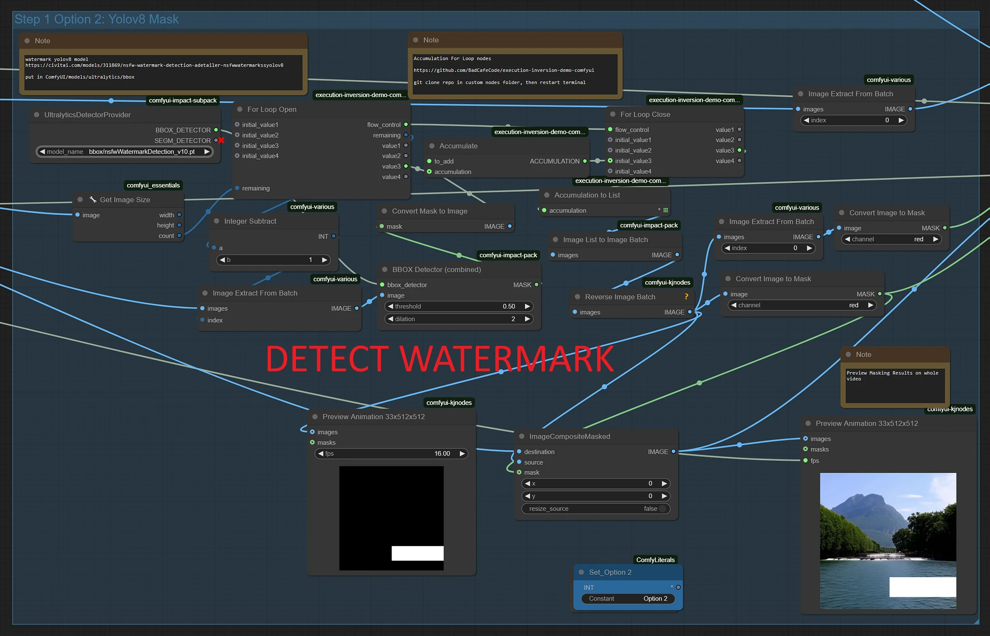Collapse the ImageCompositeMasked node dot
The image size is (990, 636).
(522, 437)
